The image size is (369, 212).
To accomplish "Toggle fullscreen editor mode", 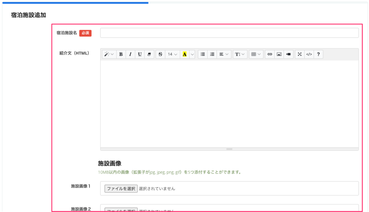I will pos(299,54).
